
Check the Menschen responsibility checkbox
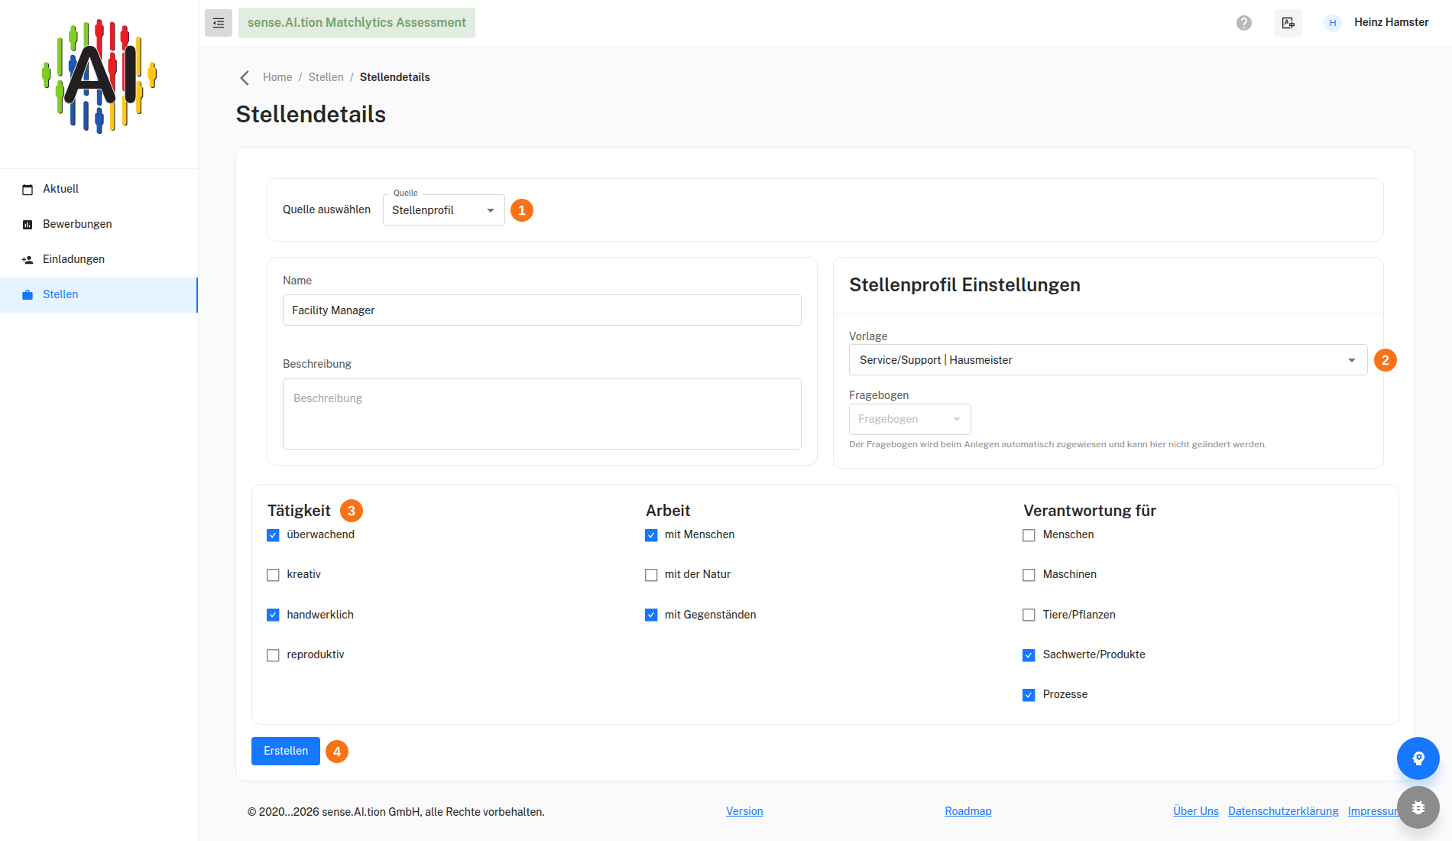click(1029, 535)
